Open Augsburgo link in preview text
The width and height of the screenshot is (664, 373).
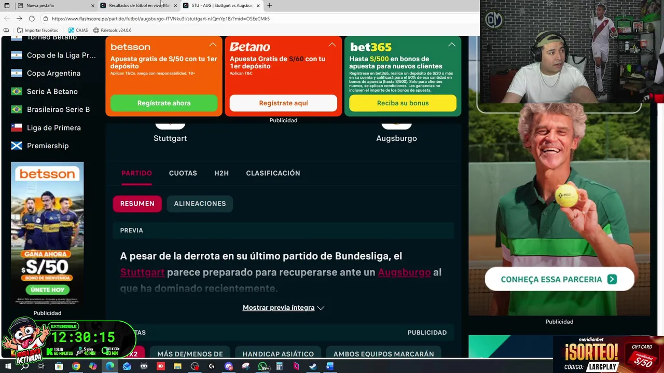(x=404, y=272)
